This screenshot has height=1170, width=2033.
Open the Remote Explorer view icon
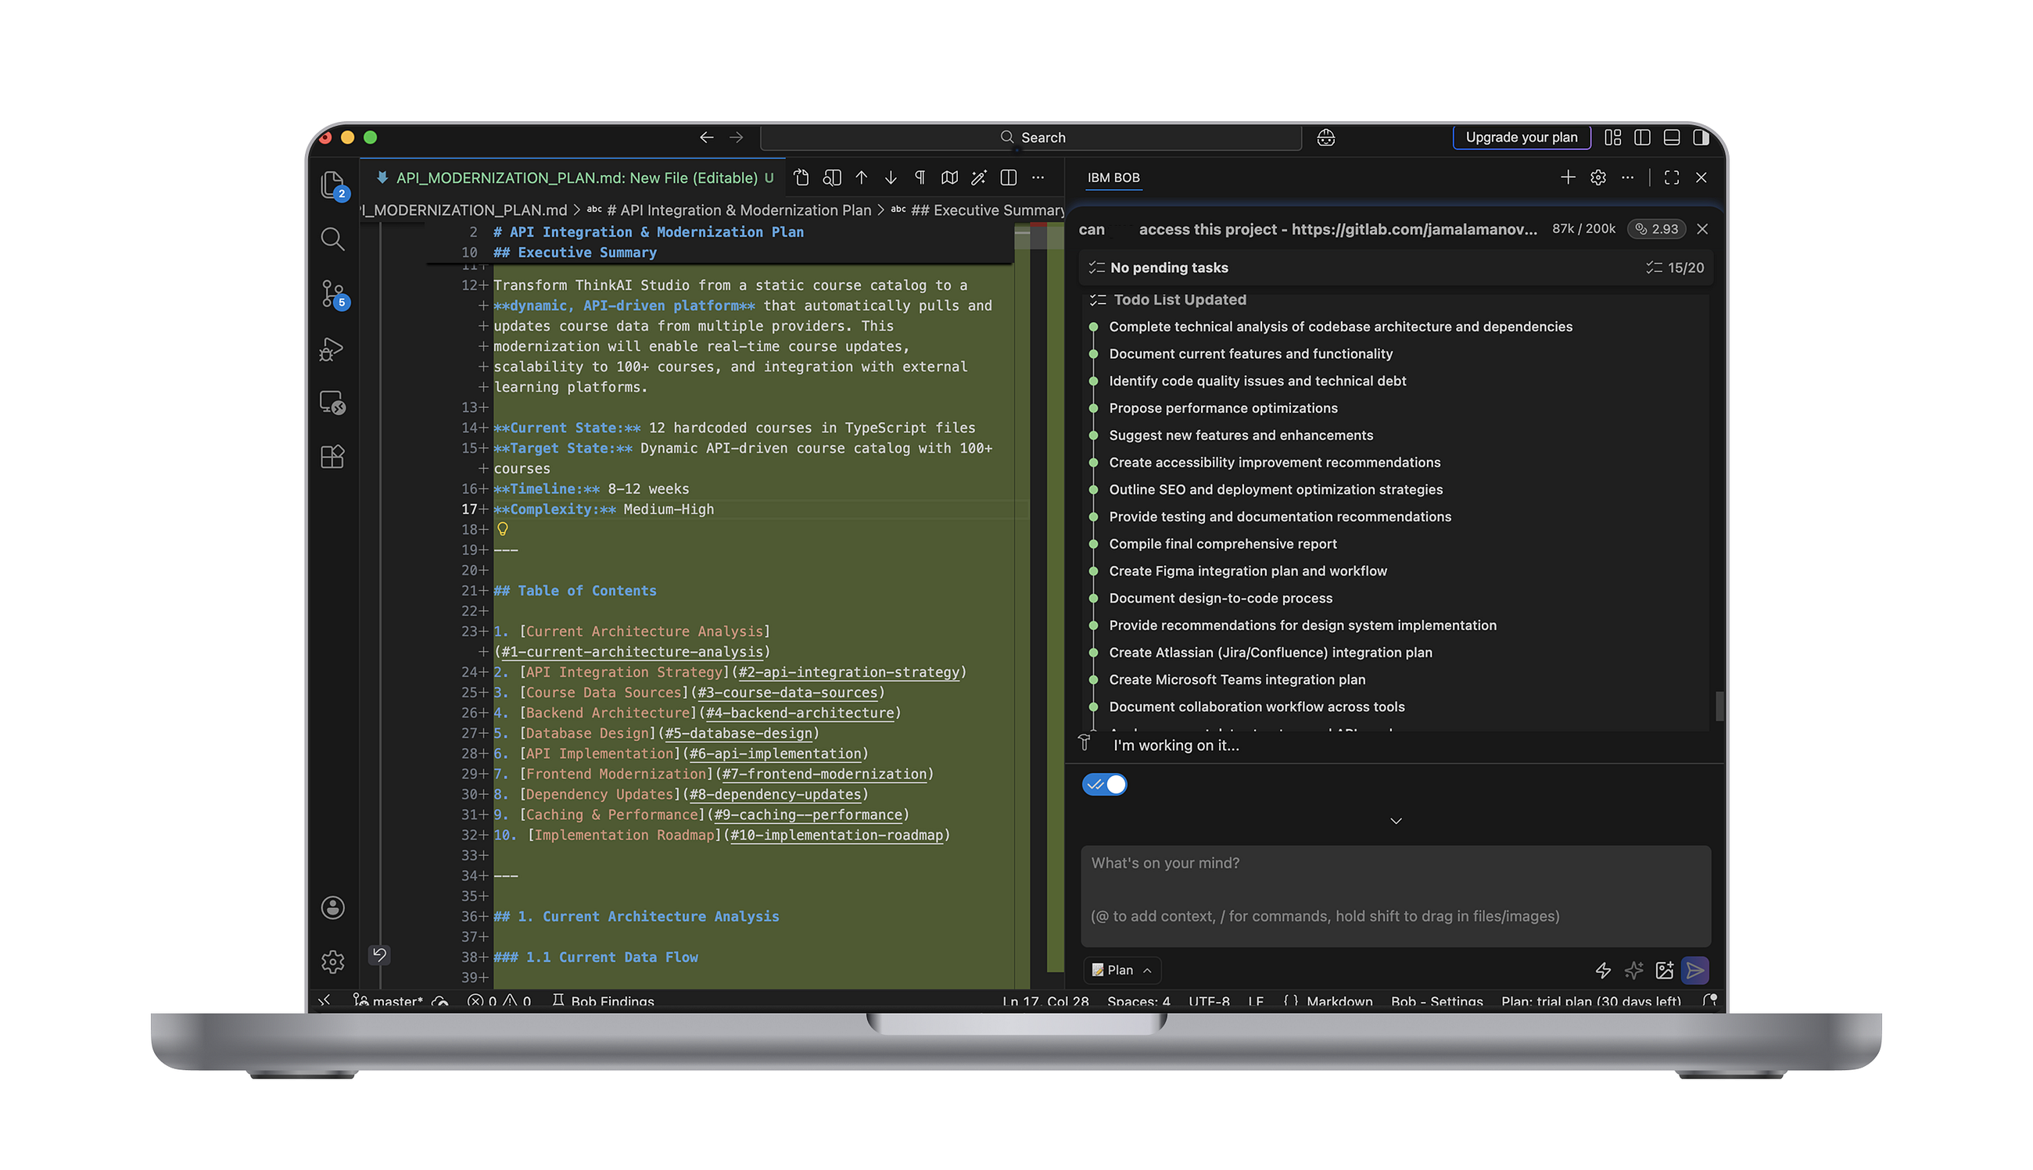pos(332,402)
